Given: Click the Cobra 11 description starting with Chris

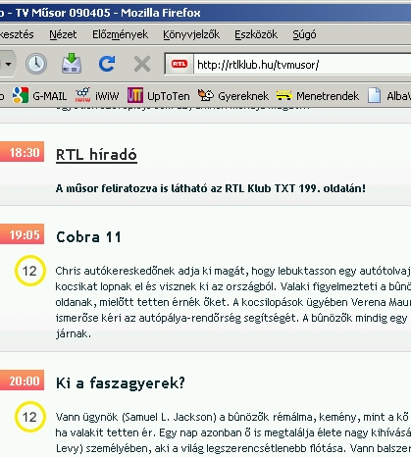Looking at the screenshot, I should pyautogui.click(x=233, y=302).
